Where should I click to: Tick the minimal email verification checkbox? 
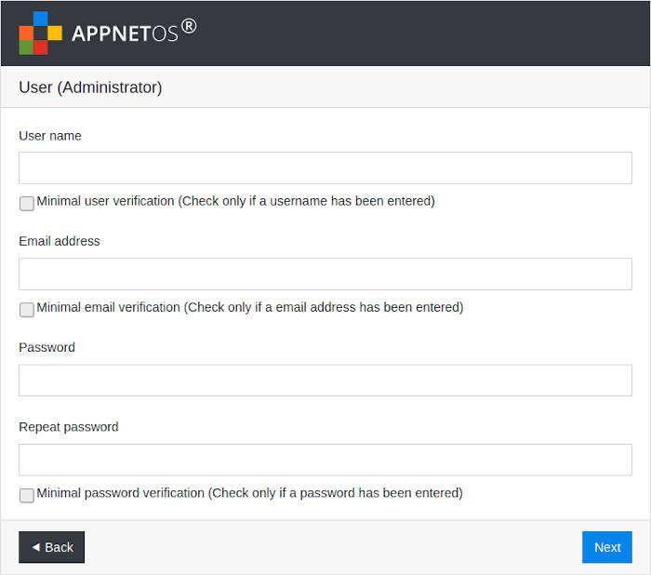point(27,310)
